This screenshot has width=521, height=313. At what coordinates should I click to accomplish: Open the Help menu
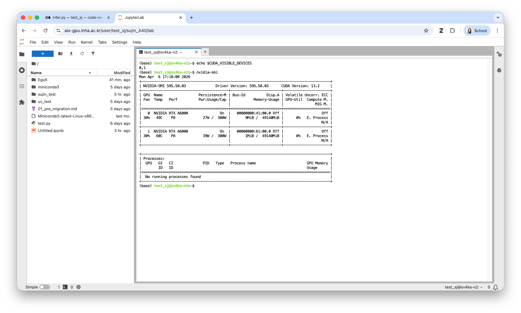(137, 42)
